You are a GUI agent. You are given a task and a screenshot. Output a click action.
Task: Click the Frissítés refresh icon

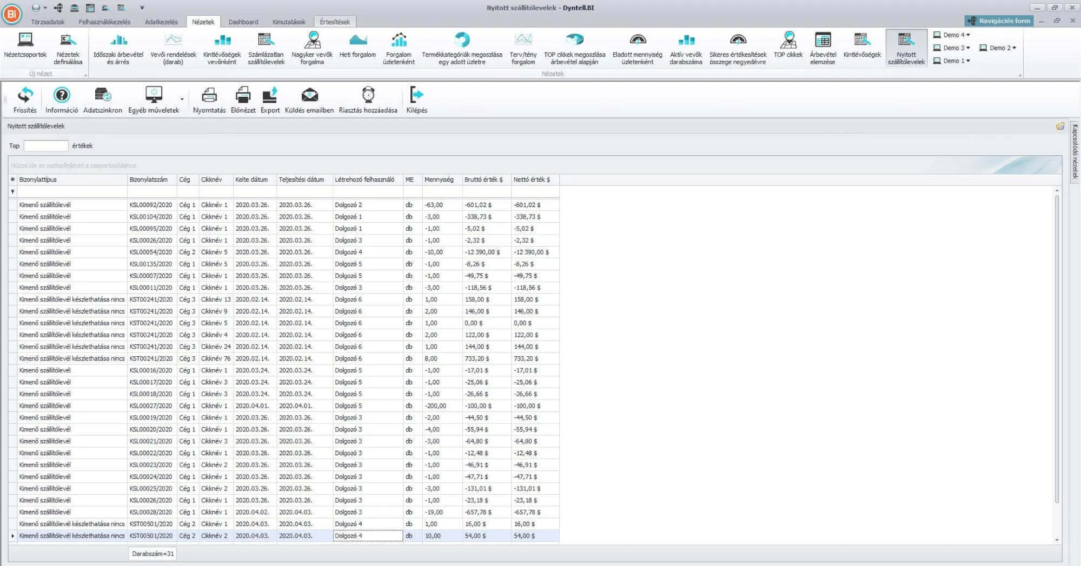coord(25,96)
